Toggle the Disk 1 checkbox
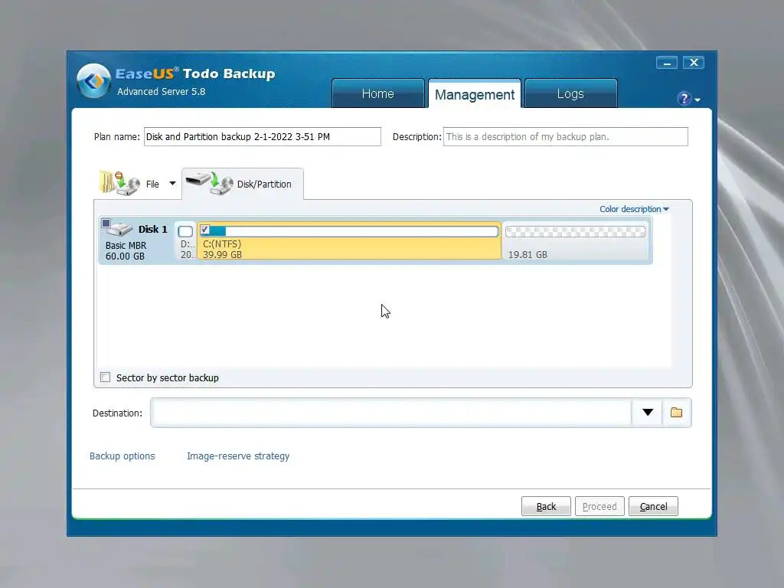The image size is (784, 588). coord(106,223)
